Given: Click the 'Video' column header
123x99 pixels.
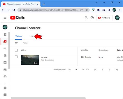Looking at the screenshot, I should click(x=23, y=50).
